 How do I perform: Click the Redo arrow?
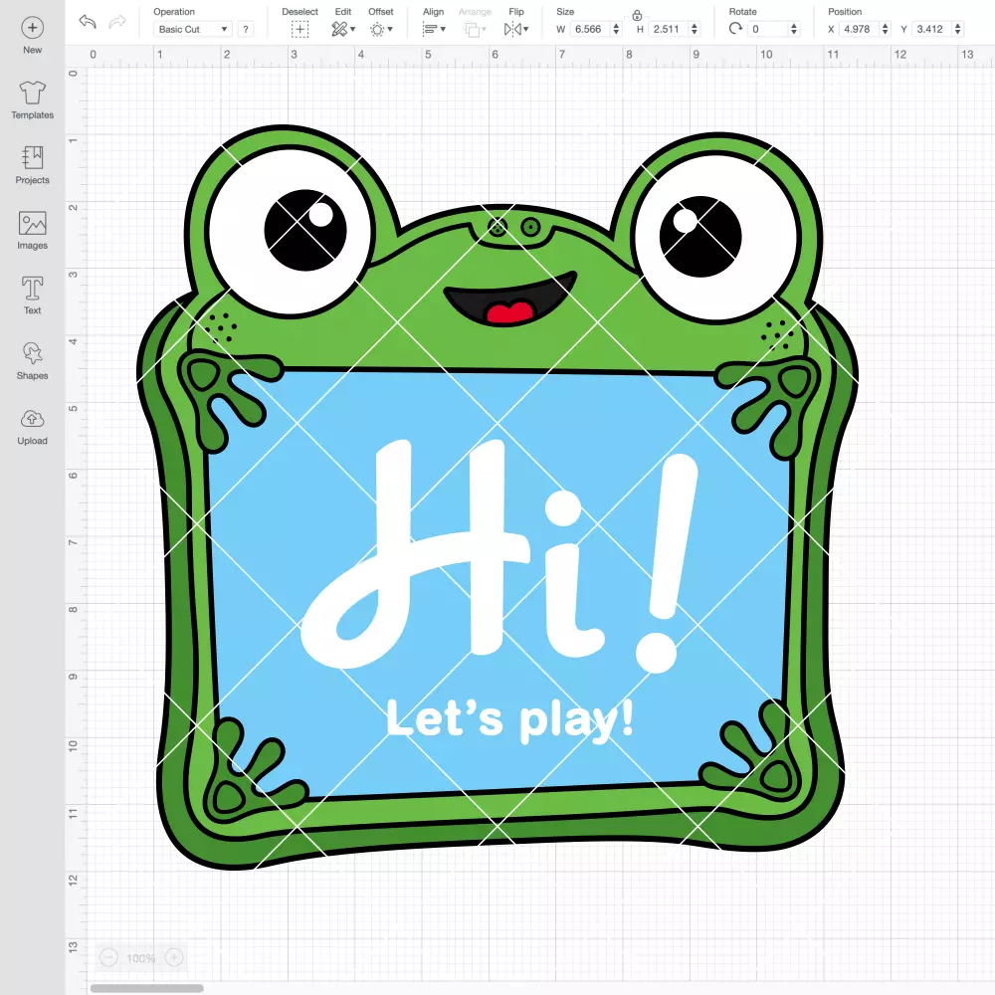coord(116,22)
